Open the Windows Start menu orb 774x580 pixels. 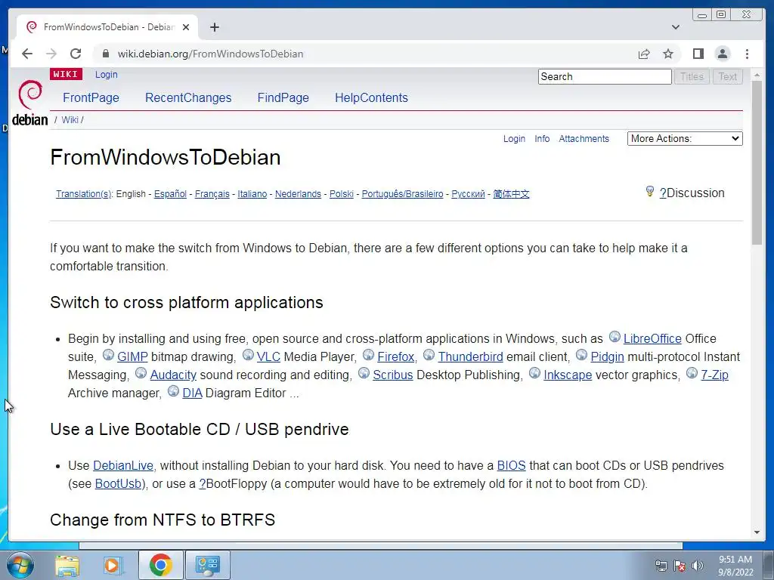(x=20, y=565)
